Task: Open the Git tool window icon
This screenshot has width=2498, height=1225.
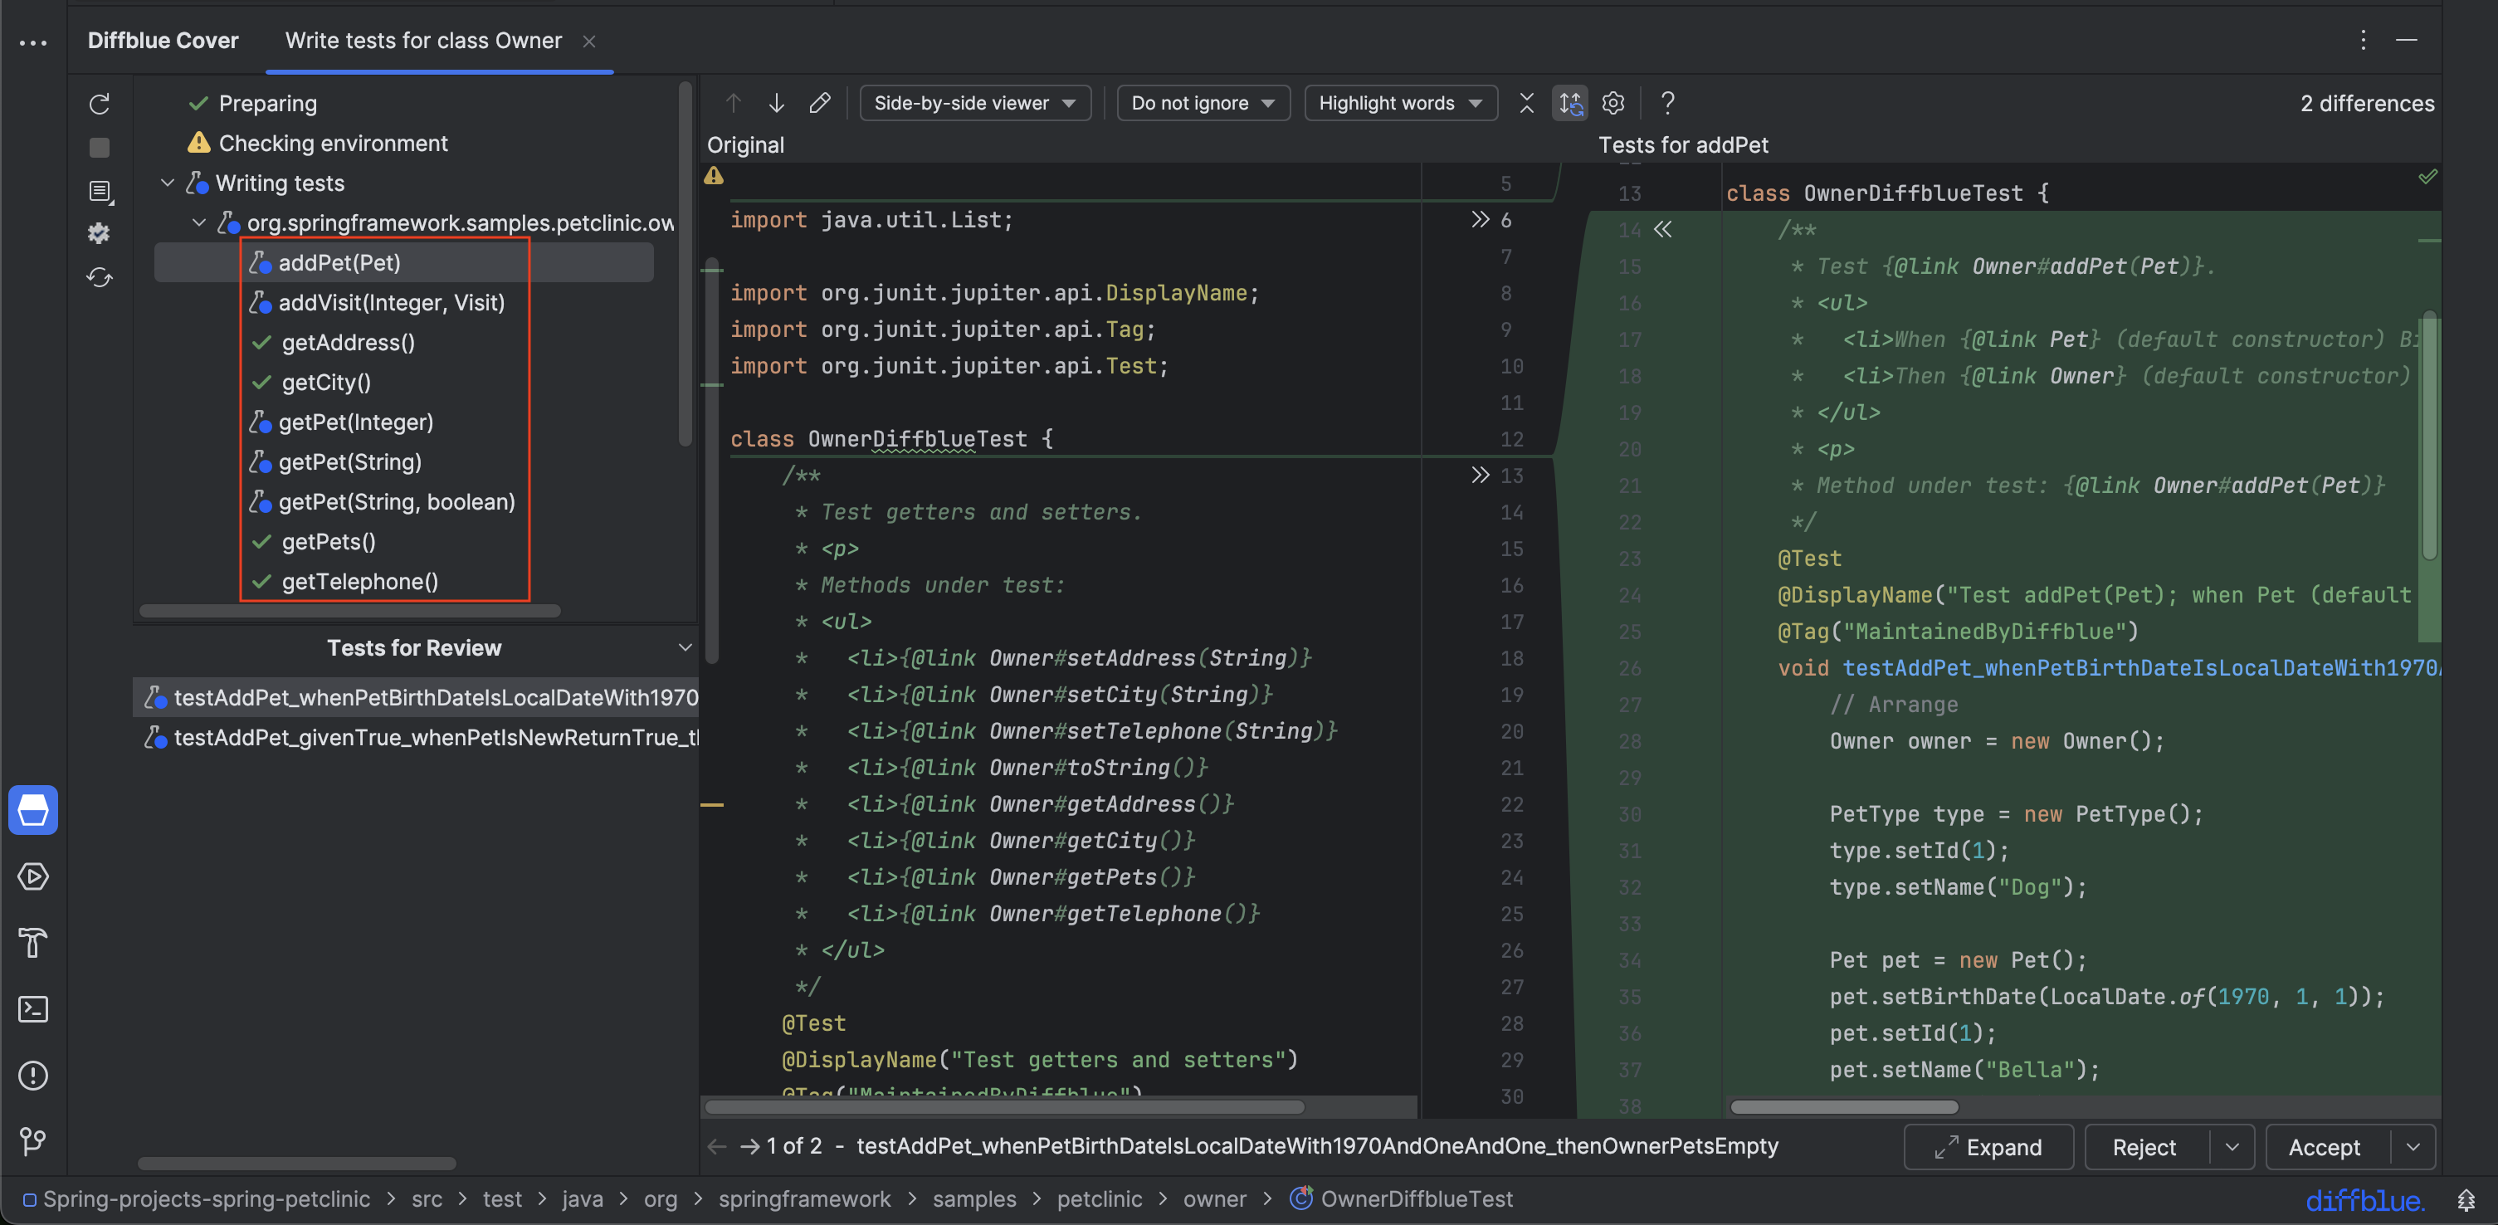Action: tap(33, 1141)
